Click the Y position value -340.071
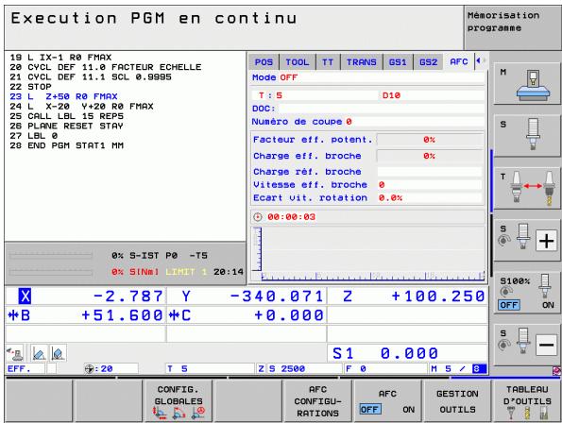This screenshot has width=562, height=423. click(x=277, y=296)
